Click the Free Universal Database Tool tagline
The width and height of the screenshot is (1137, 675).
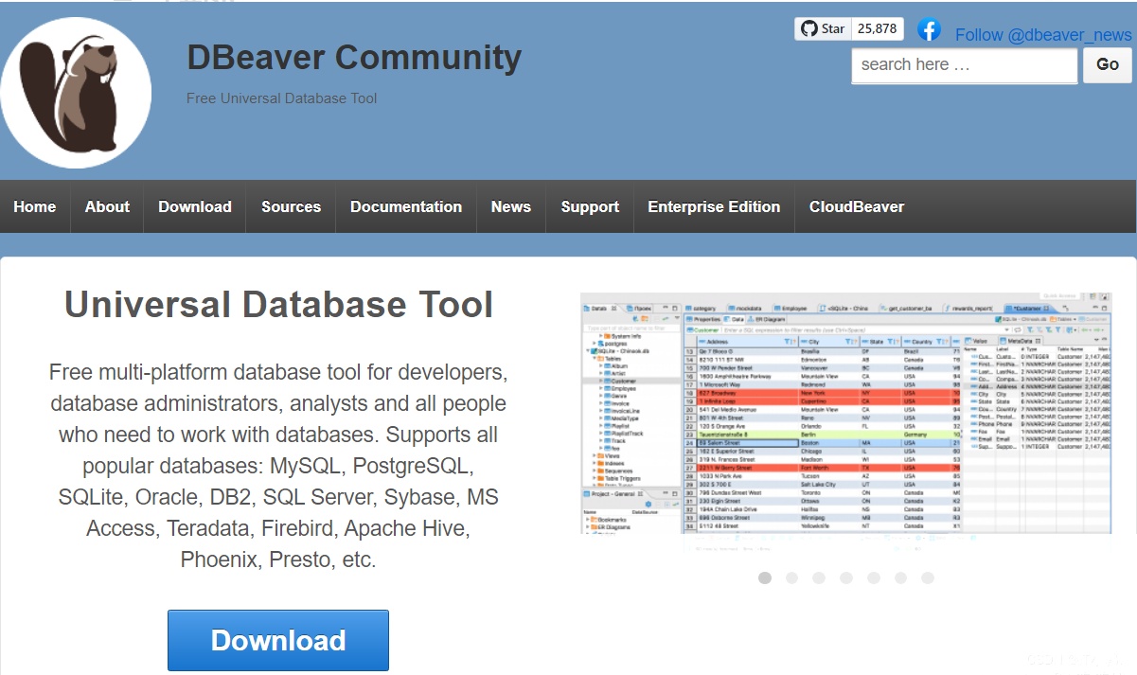click(x=281, y=98)
